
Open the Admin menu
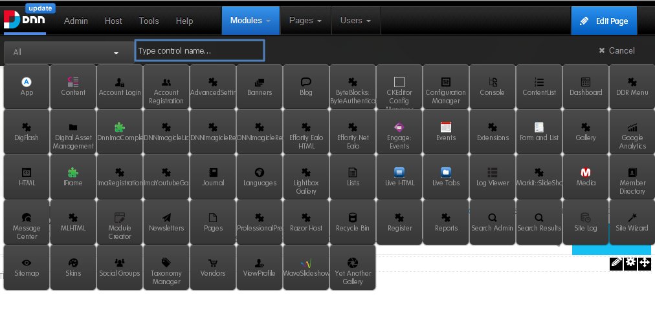76,21
